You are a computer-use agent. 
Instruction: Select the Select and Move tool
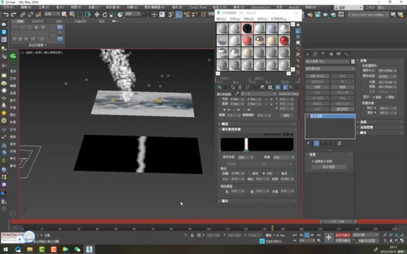98,15
